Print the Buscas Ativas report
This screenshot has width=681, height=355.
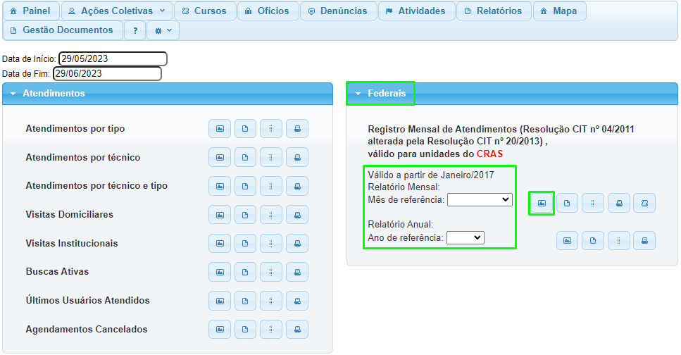coord(297,272)
